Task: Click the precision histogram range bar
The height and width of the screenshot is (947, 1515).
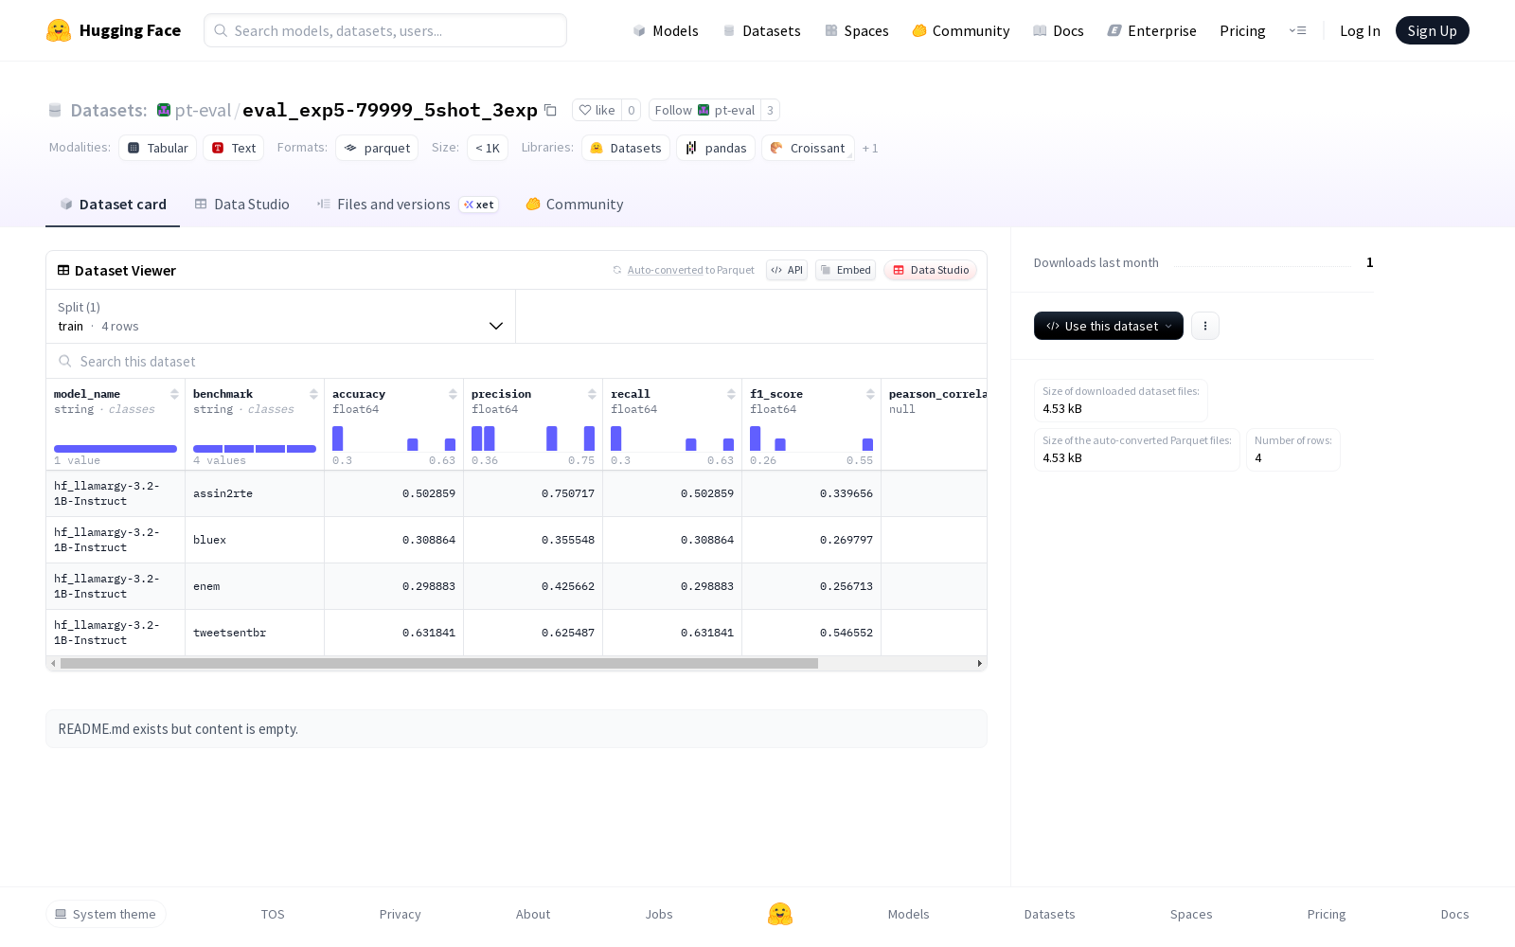Action: 533,438
